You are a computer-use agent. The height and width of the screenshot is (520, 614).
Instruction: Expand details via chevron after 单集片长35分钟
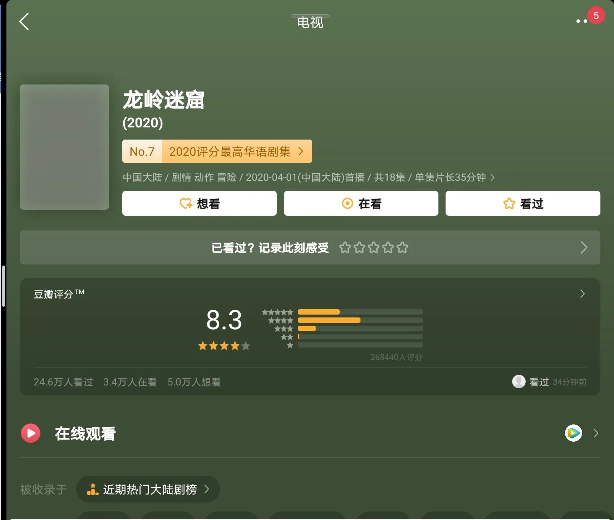[492, 178]
